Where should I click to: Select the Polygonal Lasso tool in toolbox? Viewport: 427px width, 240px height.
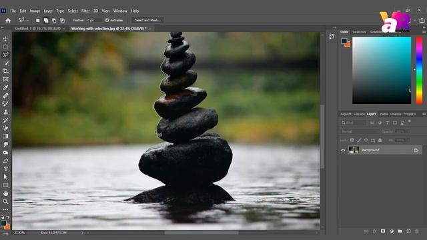point(5,55)
